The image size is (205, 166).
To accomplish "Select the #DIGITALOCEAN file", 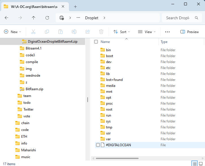I will click(118, 145).
